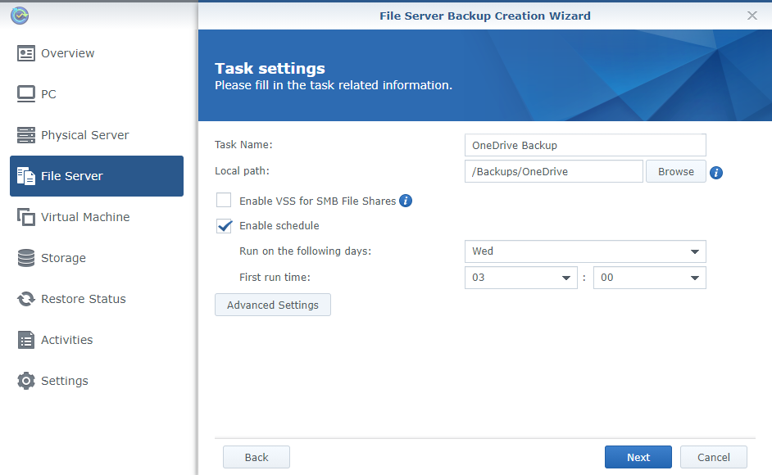Viewport: 772px width, 475px height.
Task: Open Settings page in sidebar
Action: (x=97, y=381)
